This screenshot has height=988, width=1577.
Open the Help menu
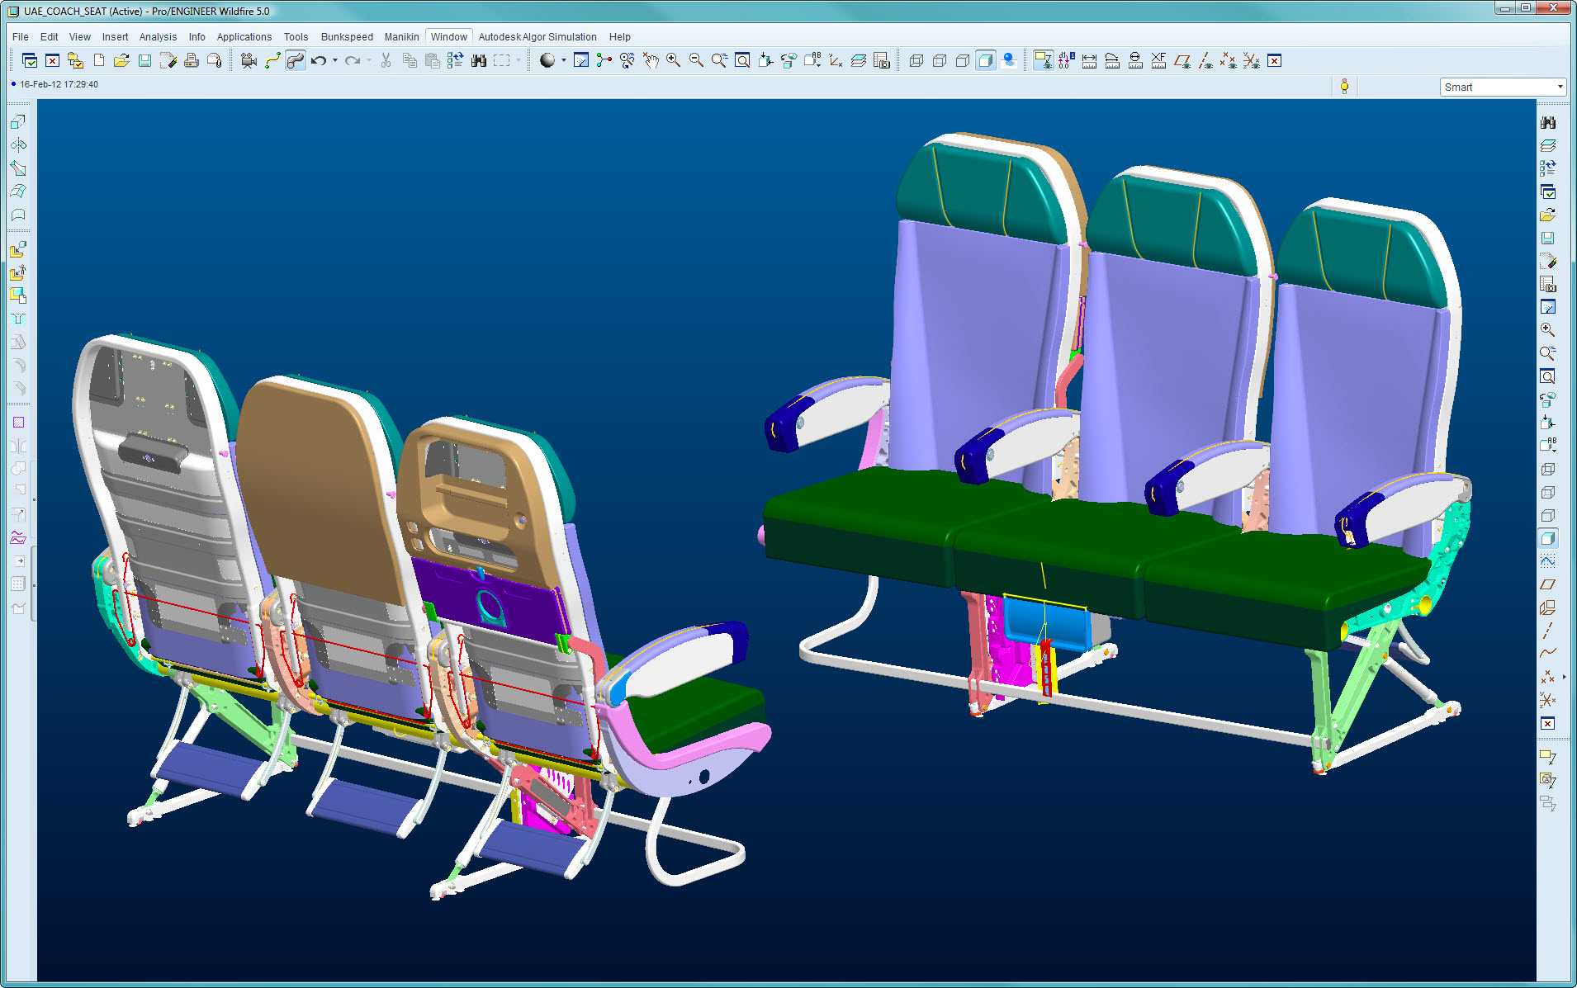point(619,37)
